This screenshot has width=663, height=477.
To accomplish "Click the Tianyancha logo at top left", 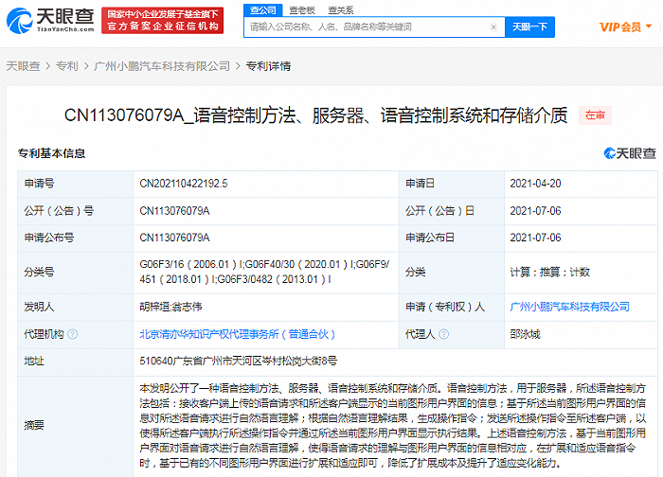I will pyautogui.click(x=50, y=20).
